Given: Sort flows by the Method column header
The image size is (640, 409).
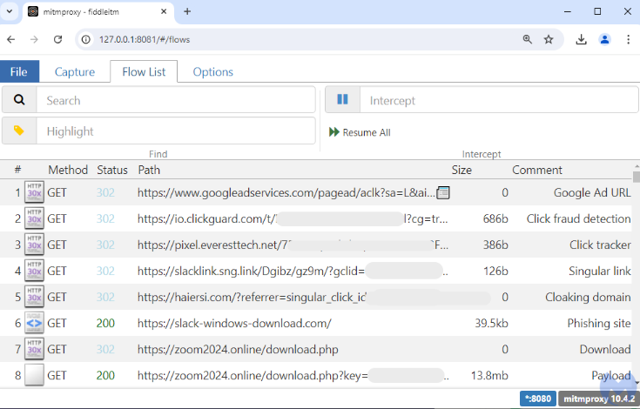Looking at the screenshot, I should [68, 170].
